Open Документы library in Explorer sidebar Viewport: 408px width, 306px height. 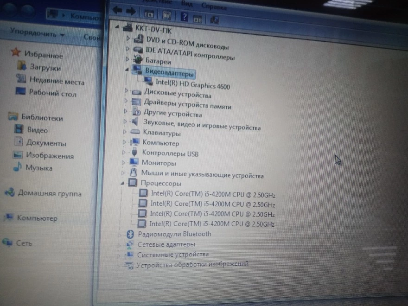(x=46, y=143)
